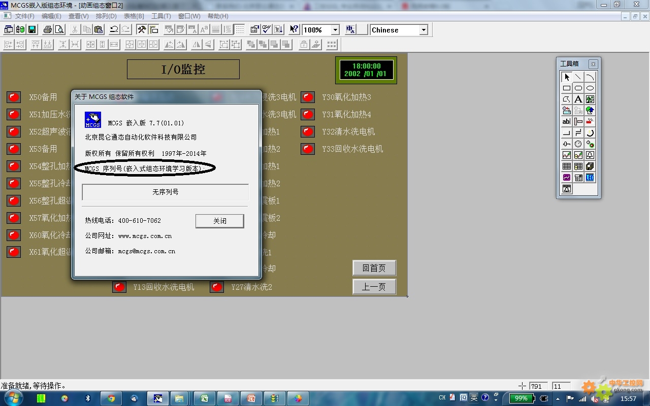This screenshot has height=406, width=650.
Task: Click the save (floppy disk) toolbar icon
Action: point(32,29)
